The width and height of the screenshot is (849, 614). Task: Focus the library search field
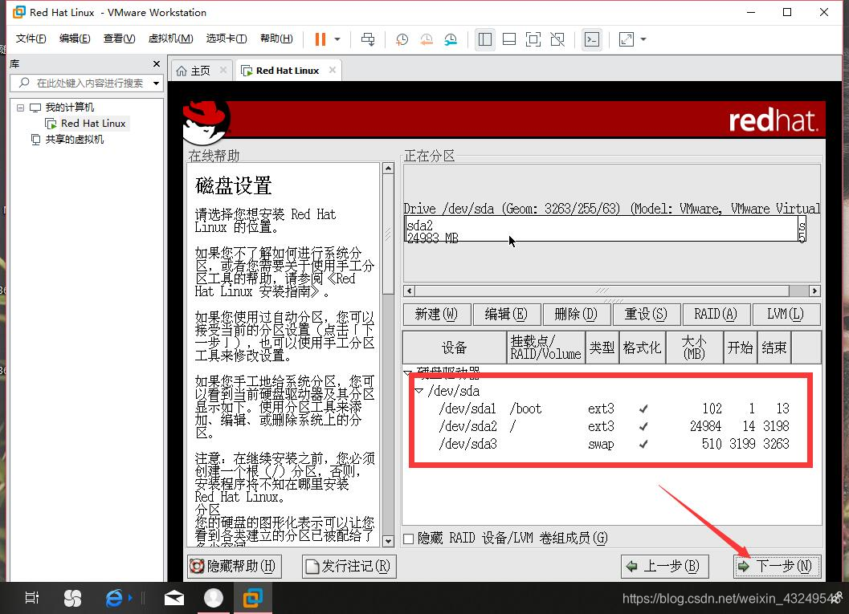87,83
